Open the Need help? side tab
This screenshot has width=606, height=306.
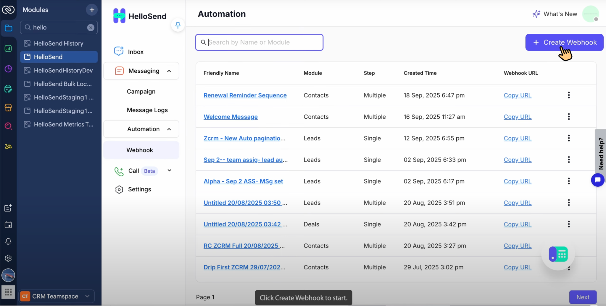(601, 153)
